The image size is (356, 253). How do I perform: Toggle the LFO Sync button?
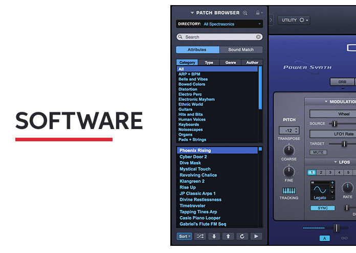323,208
